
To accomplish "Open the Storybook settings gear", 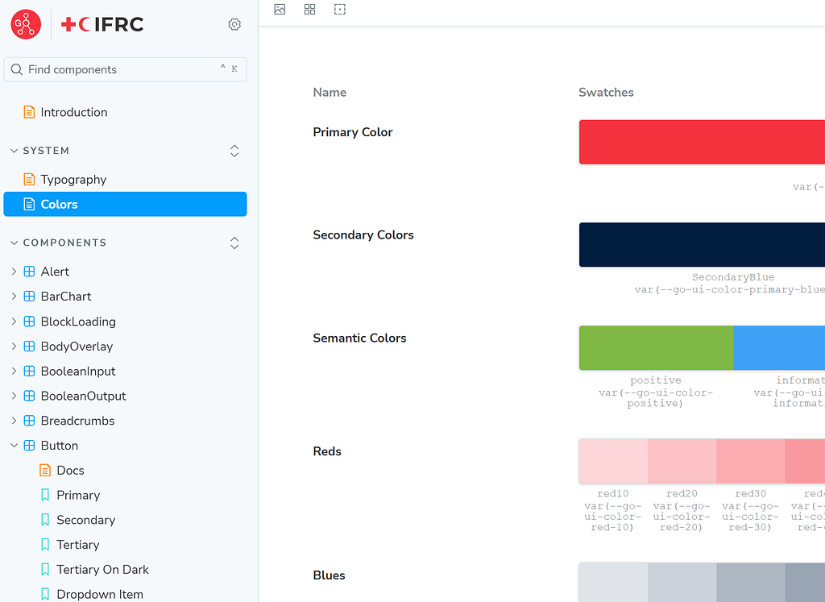I will pyautogui.click(x=234, y=24).
